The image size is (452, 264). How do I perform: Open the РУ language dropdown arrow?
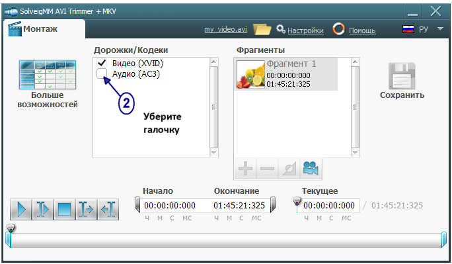click(440, 29)
